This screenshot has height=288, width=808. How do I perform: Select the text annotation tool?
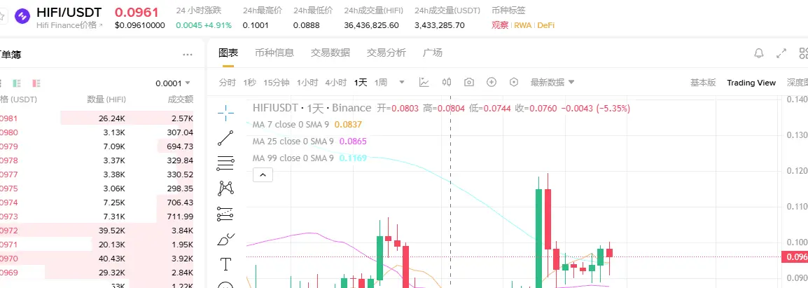[225, 264]
